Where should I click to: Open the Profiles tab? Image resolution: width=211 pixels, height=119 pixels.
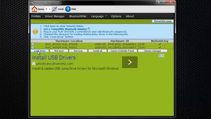(36, 16)
